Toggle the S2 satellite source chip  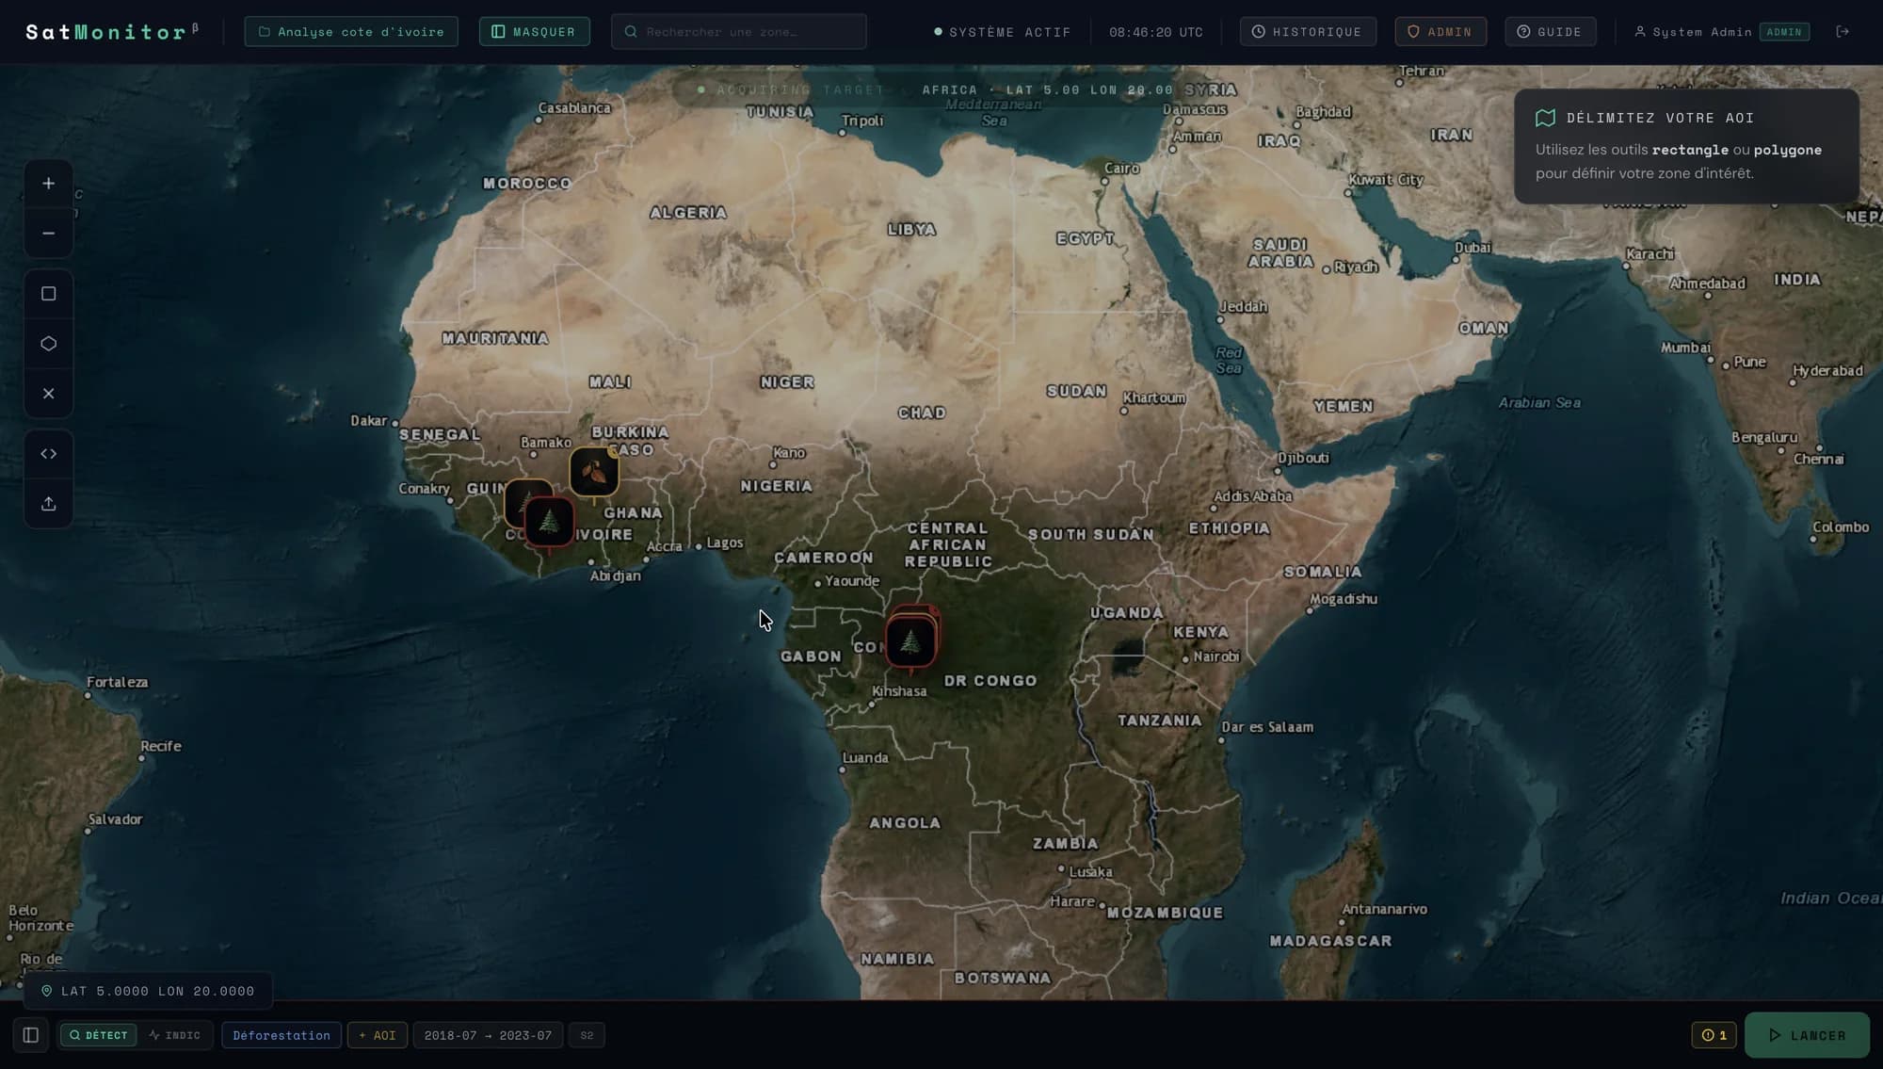point(587,1035)
